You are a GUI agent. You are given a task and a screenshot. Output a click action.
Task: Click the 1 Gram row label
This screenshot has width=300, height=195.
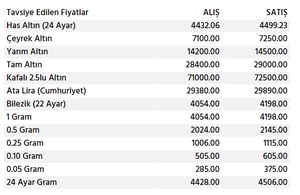[19, 117]
